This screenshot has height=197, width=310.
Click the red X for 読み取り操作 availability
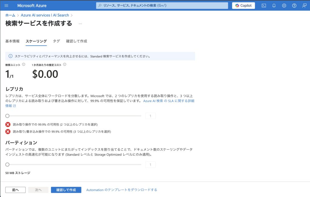click(x=8, y=124)
